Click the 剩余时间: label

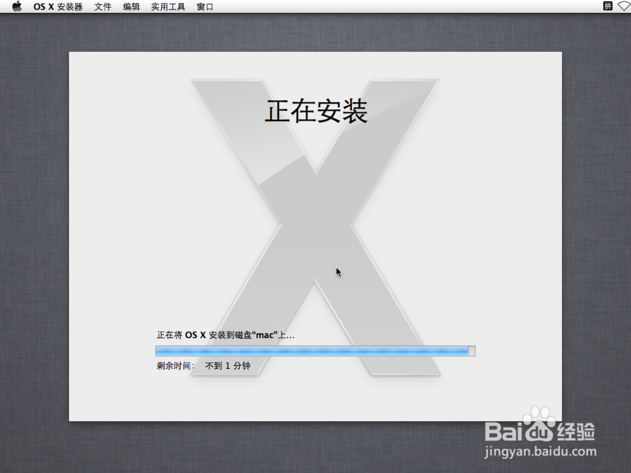175,366
